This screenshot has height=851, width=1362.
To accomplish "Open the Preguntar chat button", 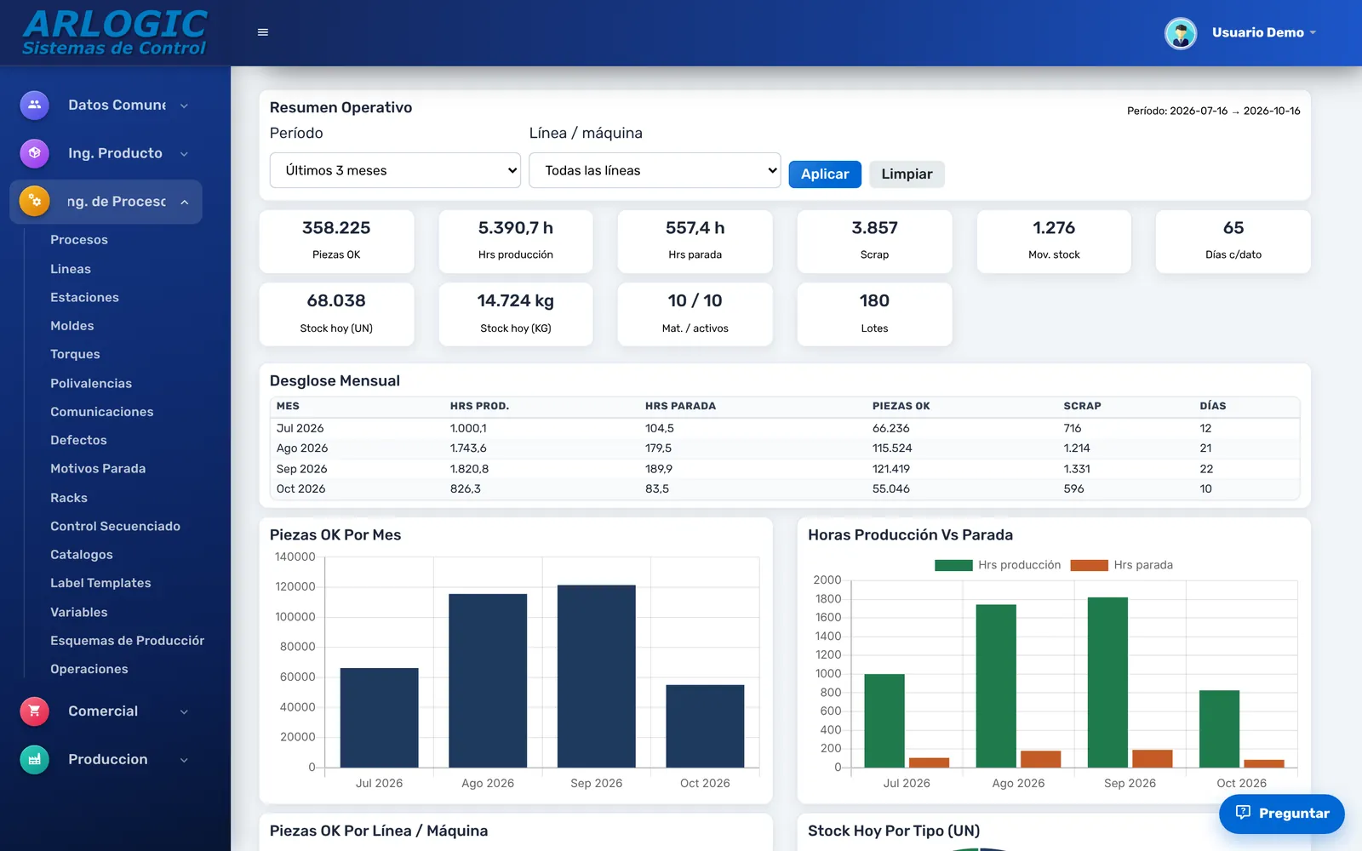I will click(x=1282, y=814).
